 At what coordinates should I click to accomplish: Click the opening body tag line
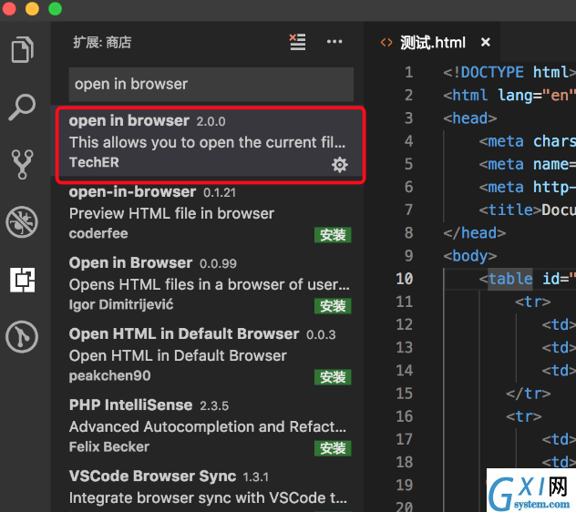click(470, 256)
